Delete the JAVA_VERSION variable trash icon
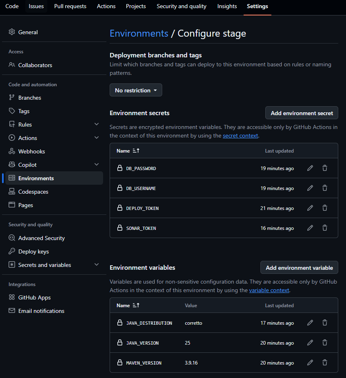This screenshot has height=378, width=346. (325, 343)
